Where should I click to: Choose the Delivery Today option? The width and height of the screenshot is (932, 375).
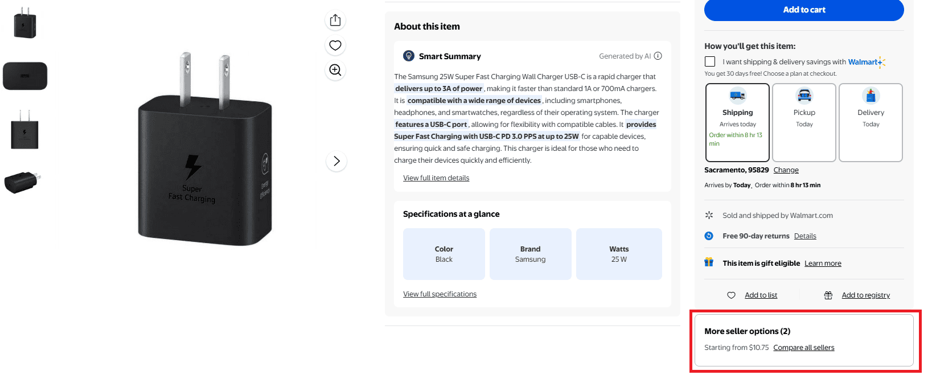click(871, 123)
